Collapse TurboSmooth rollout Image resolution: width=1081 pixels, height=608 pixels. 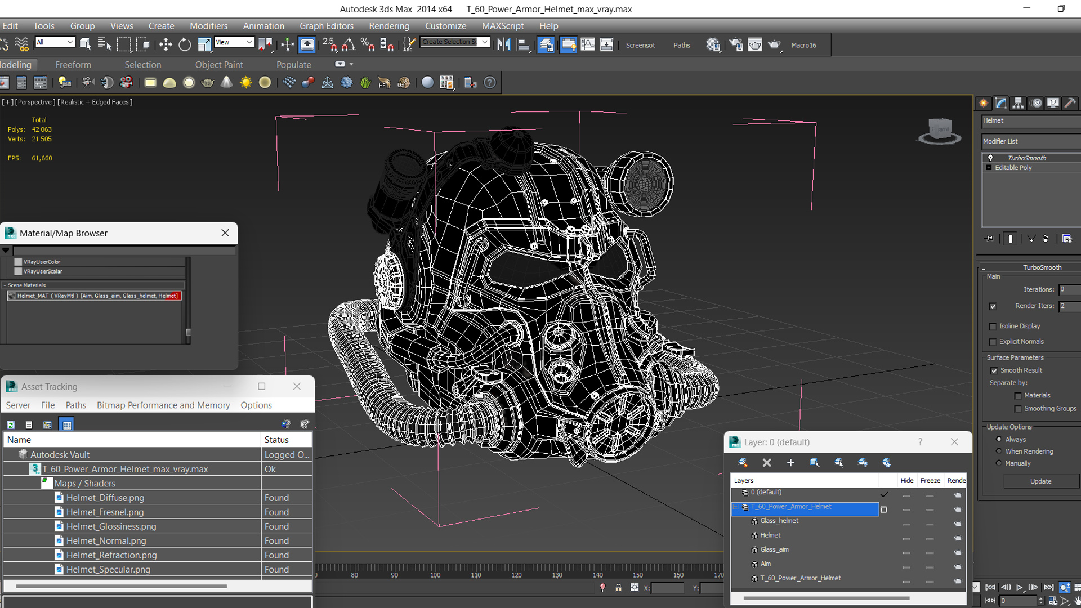tap(1031, 267)
